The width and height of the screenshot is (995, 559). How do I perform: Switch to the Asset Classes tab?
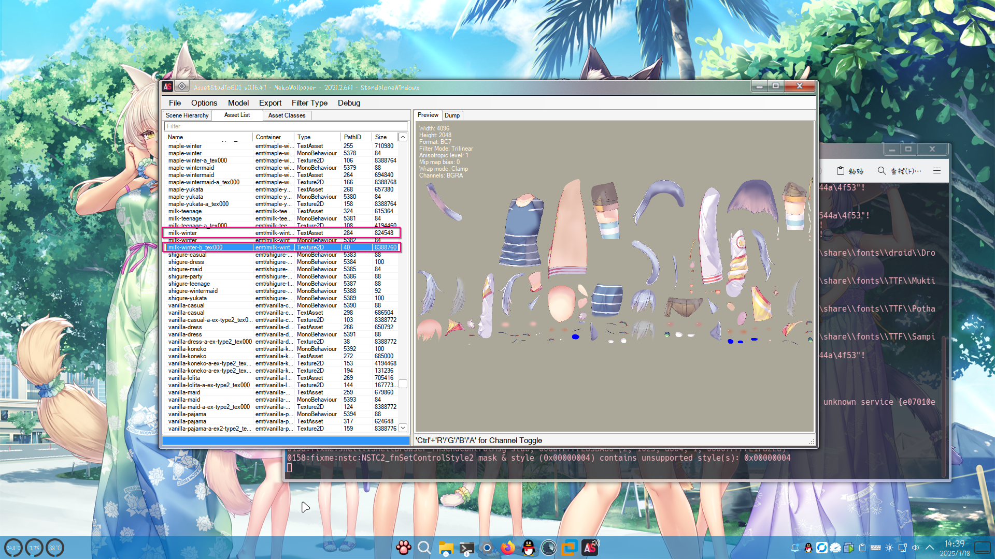287,115
